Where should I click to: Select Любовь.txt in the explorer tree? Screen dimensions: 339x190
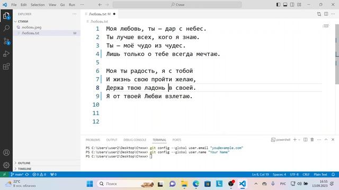(x=47, y=33)
